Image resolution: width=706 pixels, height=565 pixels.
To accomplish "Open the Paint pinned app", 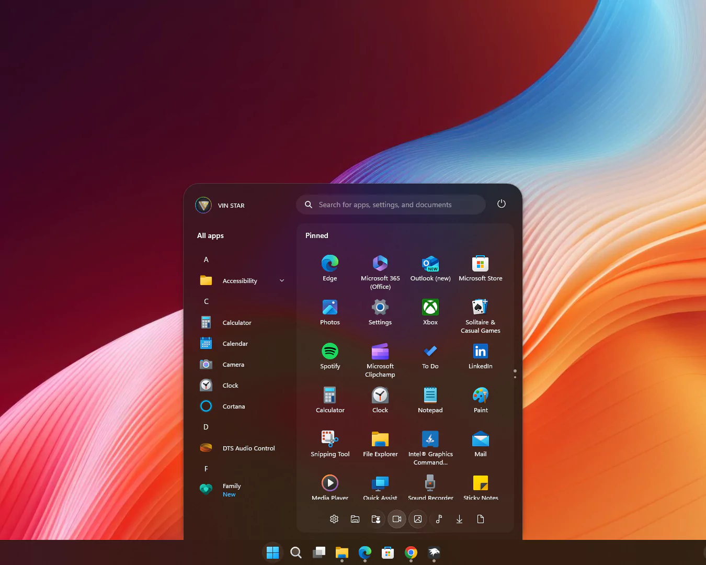I will point(481,400).
